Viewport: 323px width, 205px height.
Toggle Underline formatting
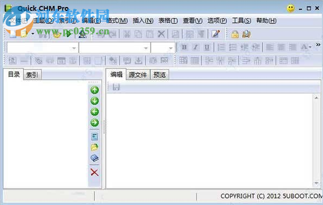tap(207, 47)
